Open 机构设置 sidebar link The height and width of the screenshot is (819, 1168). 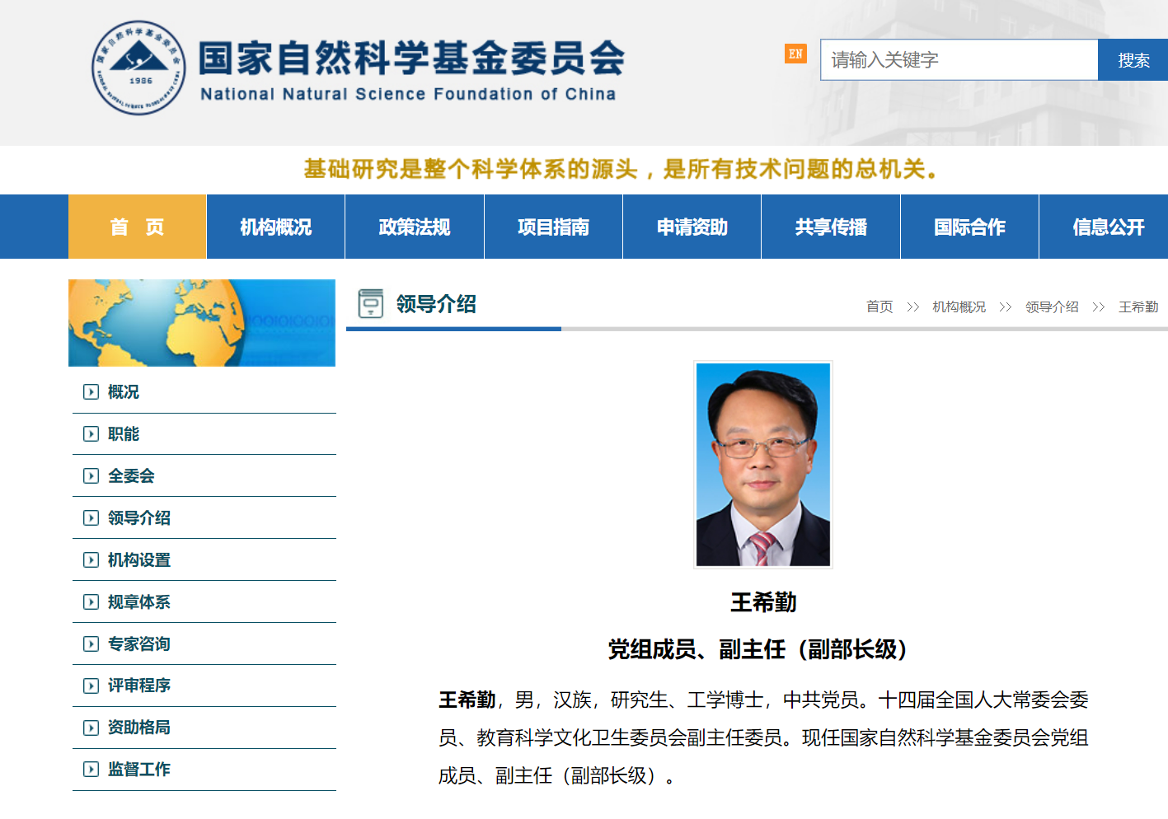[x=139, y=560]
